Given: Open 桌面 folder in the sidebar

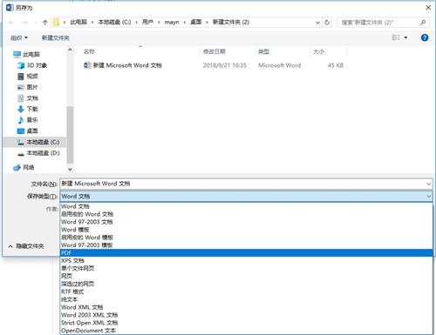Looking at the screenshot, I should [x=28, y=131].
